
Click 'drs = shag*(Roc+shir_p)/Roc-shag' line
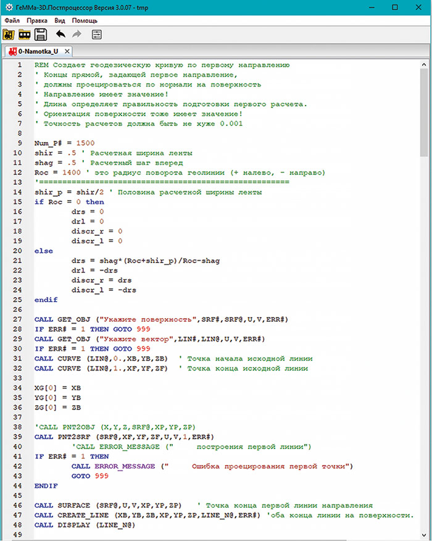(146, 261)
